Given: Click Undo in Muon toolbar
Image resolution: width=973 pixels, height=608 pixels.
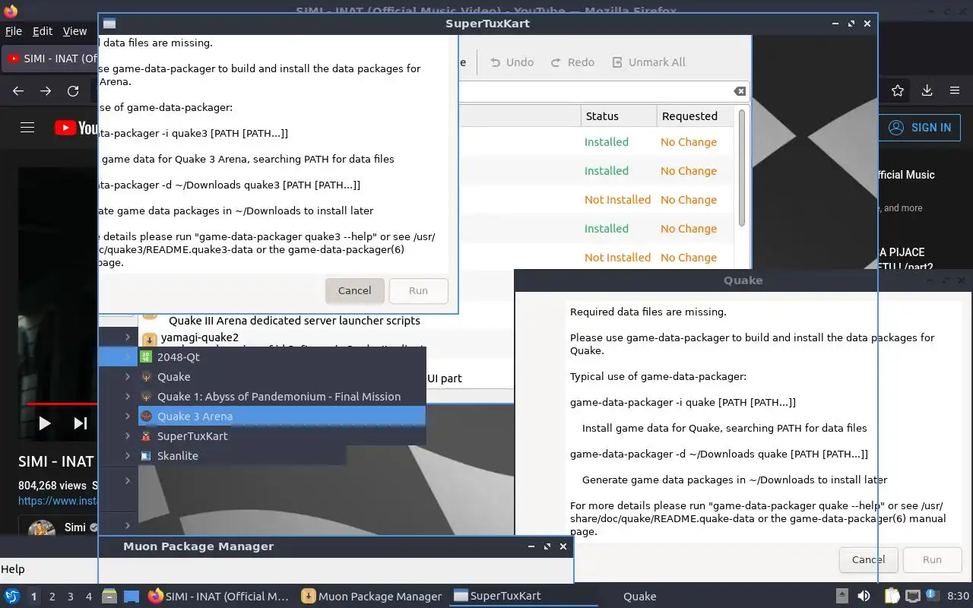Looking at the screenshot, I should coord(512,62).
